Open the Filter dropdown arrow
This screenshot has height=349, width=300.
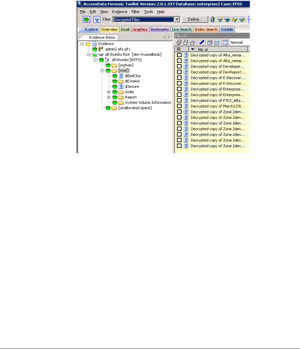[x=177, y=20]
